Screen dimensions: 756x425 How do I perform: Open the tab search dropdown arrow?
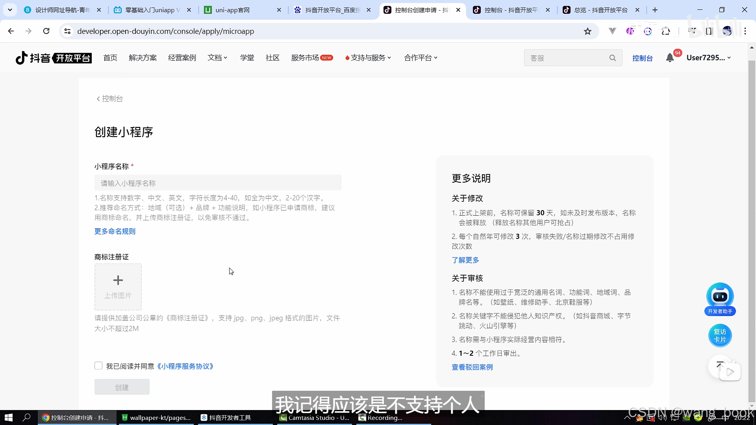tap(10, 10)
